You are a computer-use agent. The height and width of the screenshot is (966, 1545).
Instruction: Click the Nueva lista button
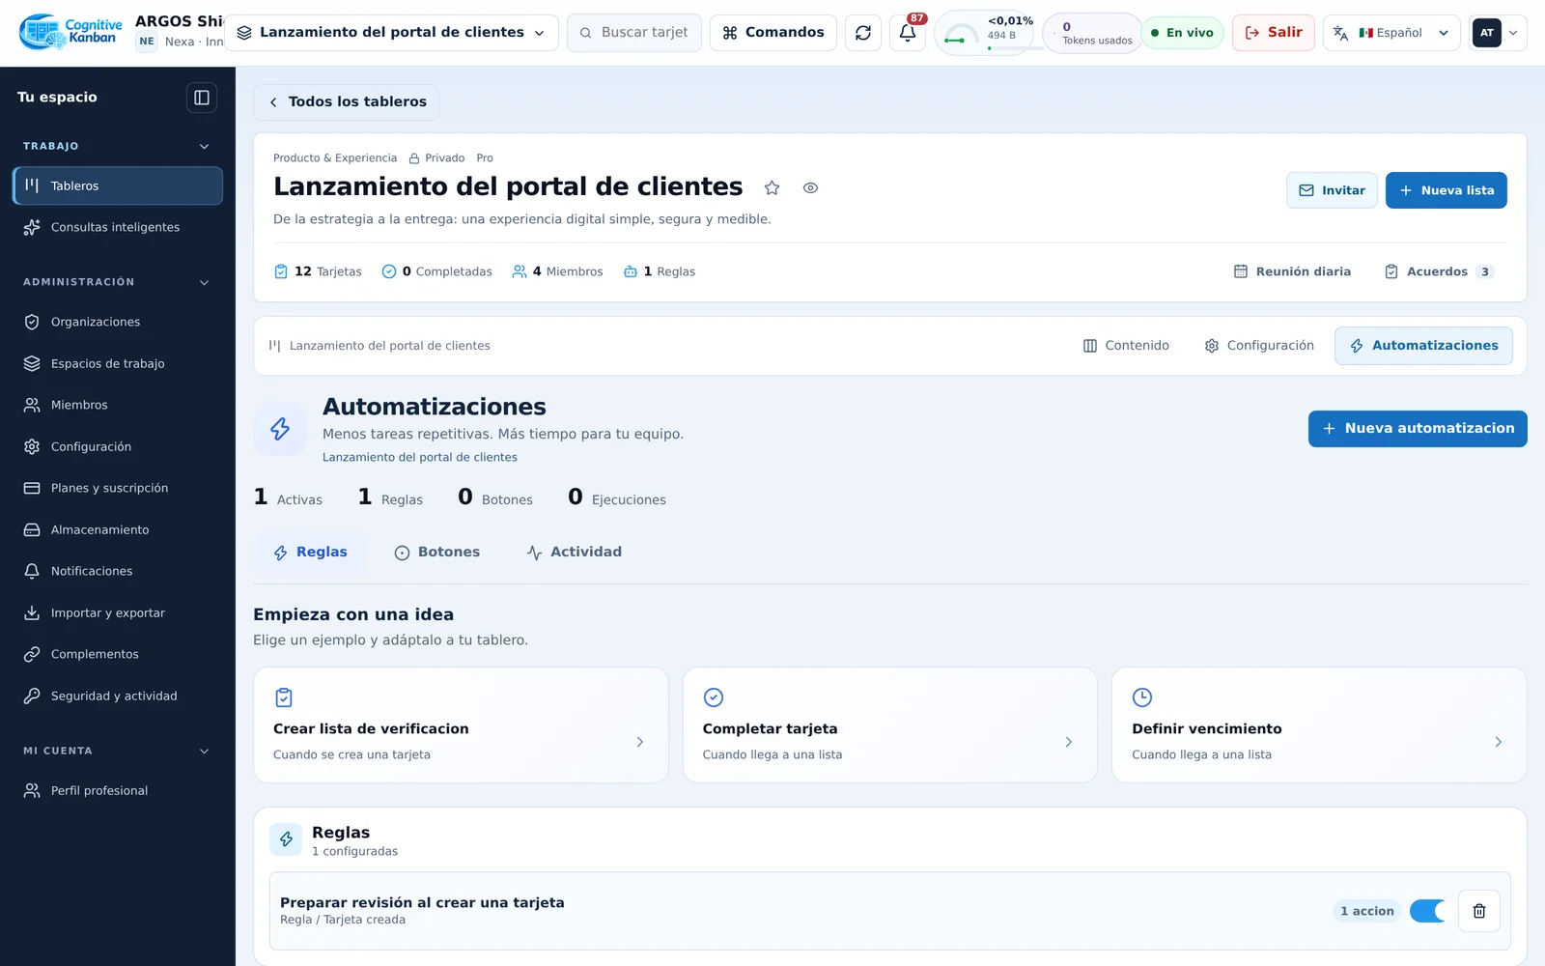click(x=1447, y=190)
